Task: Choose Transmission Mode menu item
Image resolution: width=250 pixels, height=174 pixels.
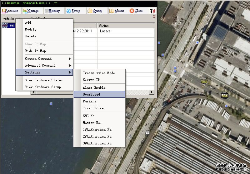Action: (x=99, y=73)
